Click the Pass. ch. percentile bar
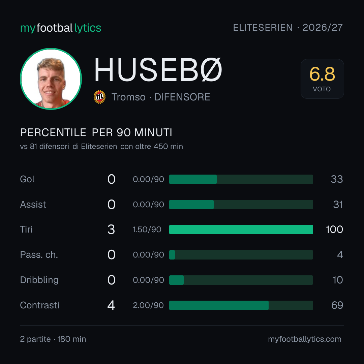This screenshot has height=364, width=364. [241, 255]
